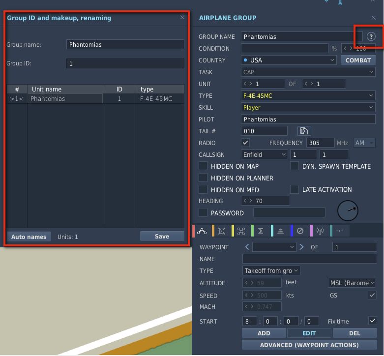384x356 pixels.
Task: Open the Route tab icon
Action: 202,231
